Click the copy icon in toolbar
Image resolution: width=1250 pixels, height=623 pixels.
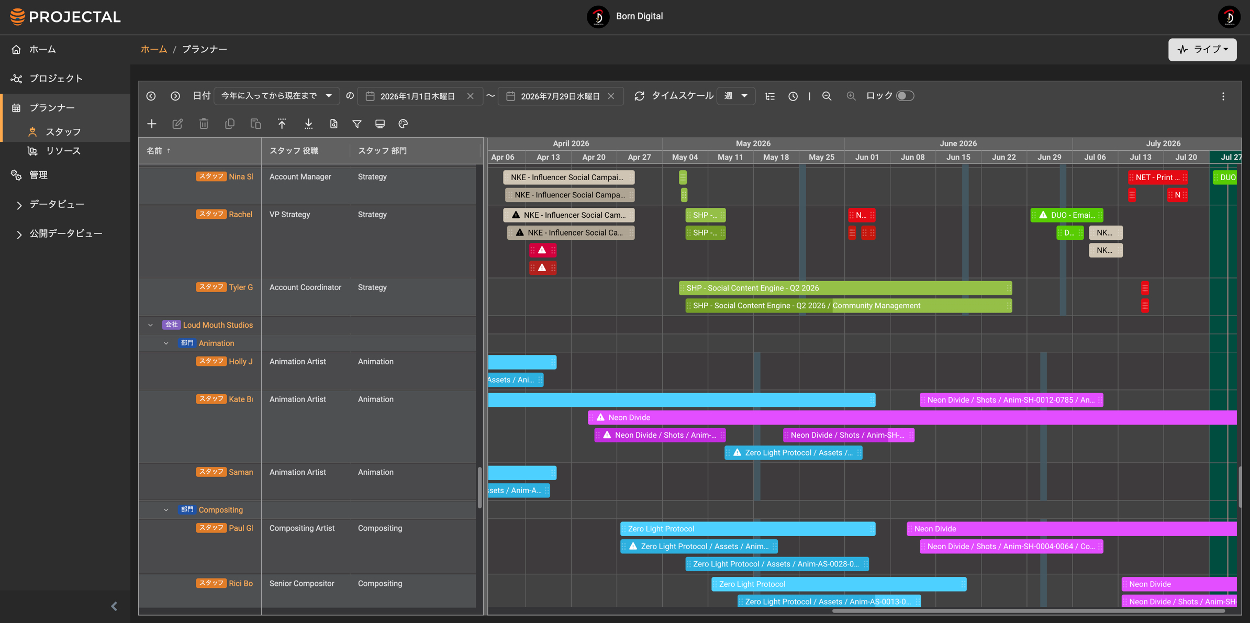pyautogui.click(x=230, y=124)
